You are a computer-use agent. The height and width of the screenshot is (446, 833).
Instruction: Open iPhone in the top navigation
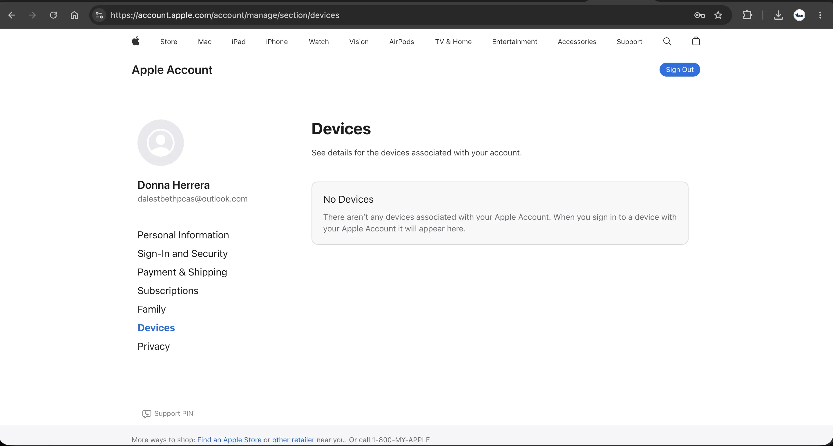(277, 42)
